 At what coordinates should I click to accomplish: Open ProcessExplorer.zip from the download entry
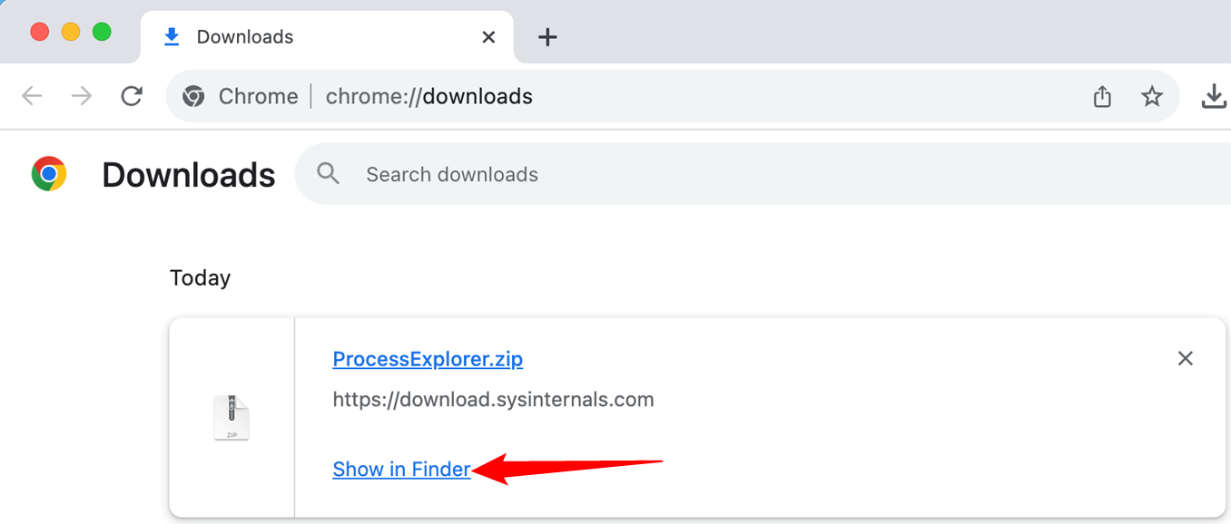coord(427,359)
